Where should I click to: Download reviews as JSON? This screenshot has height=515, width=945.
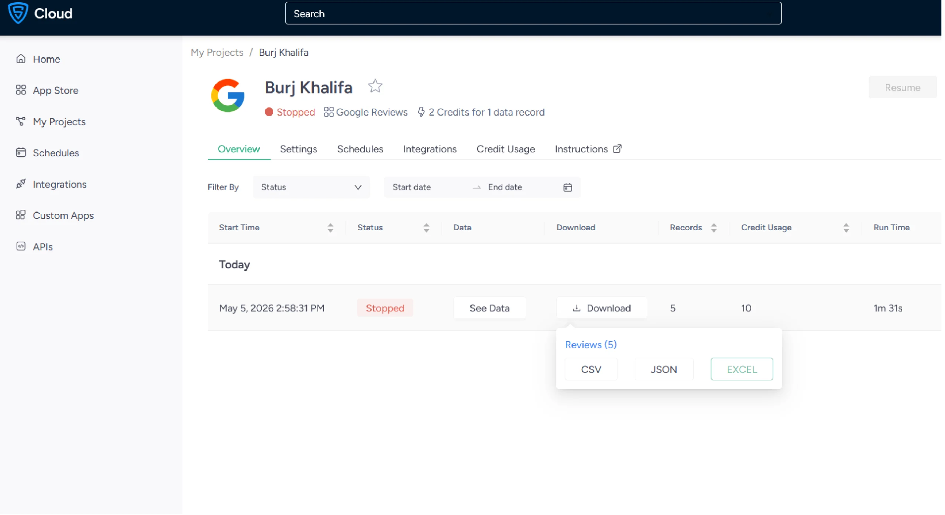click(663, 369)
